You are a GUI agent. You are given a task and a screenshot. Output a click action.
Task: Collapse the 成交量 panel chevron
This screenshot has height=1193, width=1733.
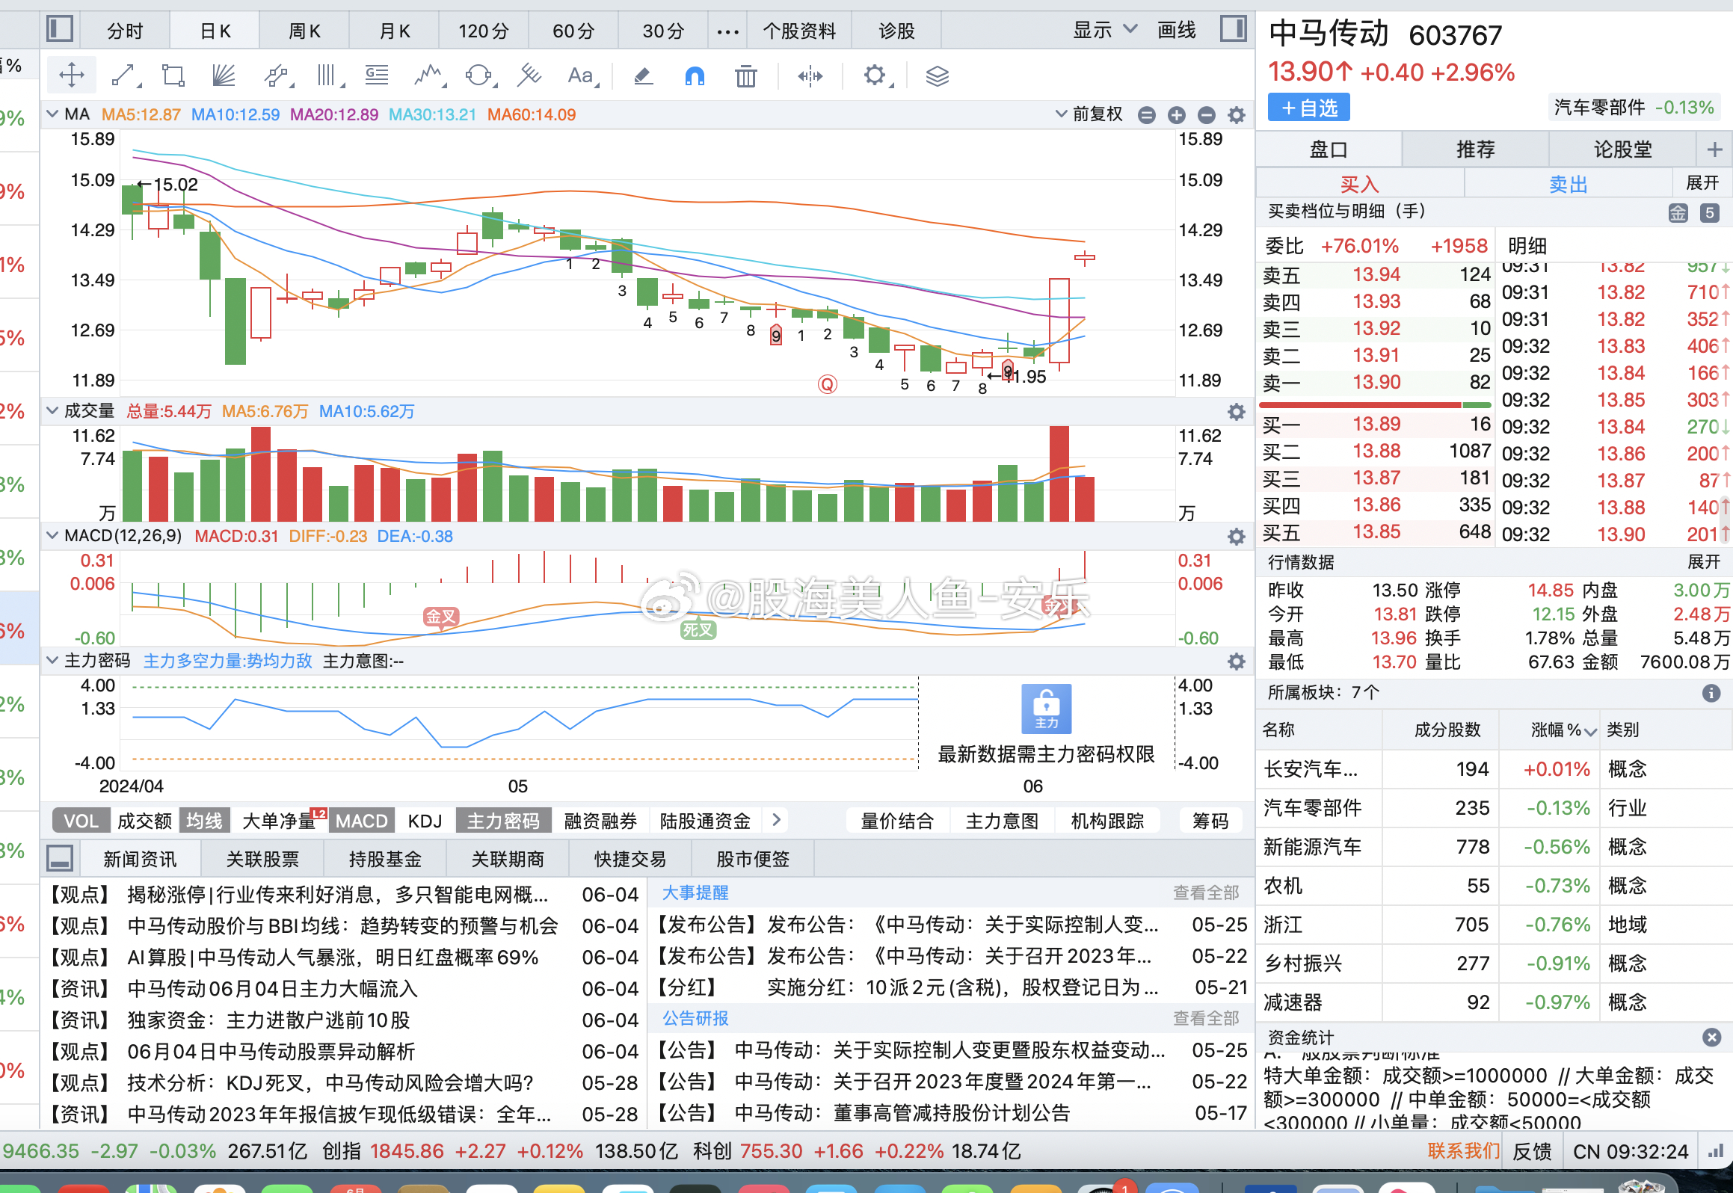(52, 410)
